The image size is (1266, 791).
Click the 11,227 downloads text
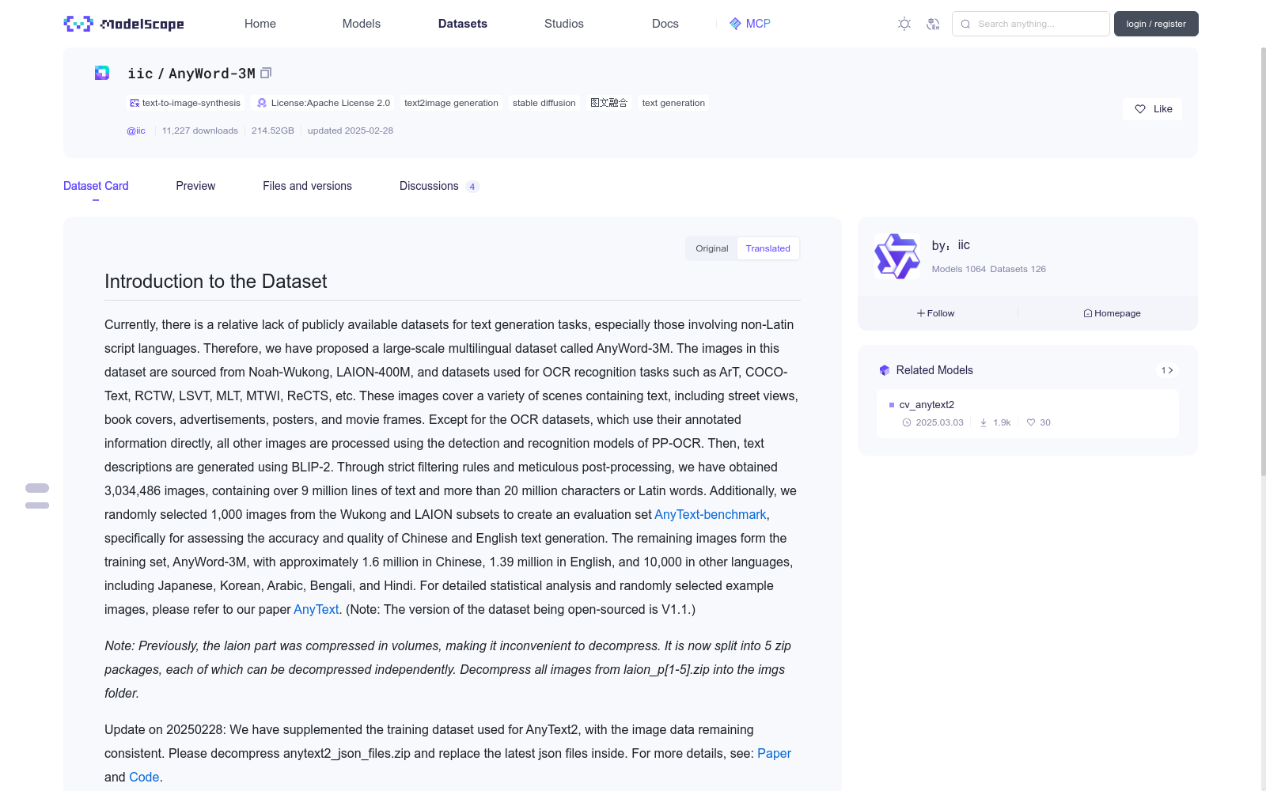coord(200,131)
